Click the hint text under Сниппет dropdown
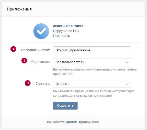147x130 pixels. 93,93
